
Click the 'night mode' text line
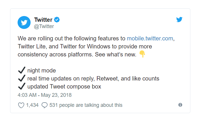42,70
